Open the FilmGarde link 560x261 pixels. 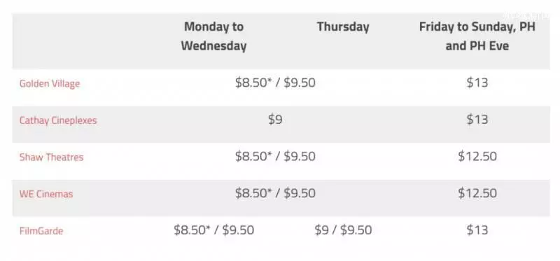click(x=41, y=231)
